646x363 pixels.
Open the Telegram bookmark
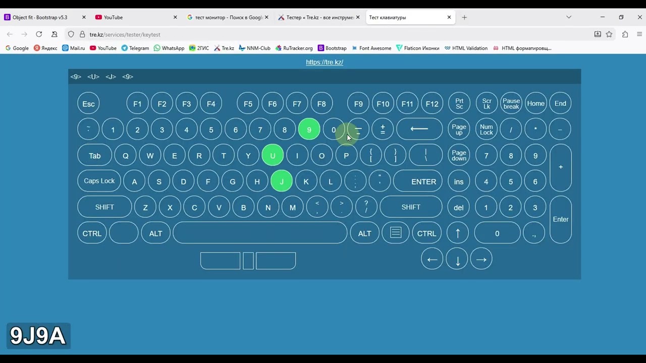pyautogui.click(x=135, y=48)
